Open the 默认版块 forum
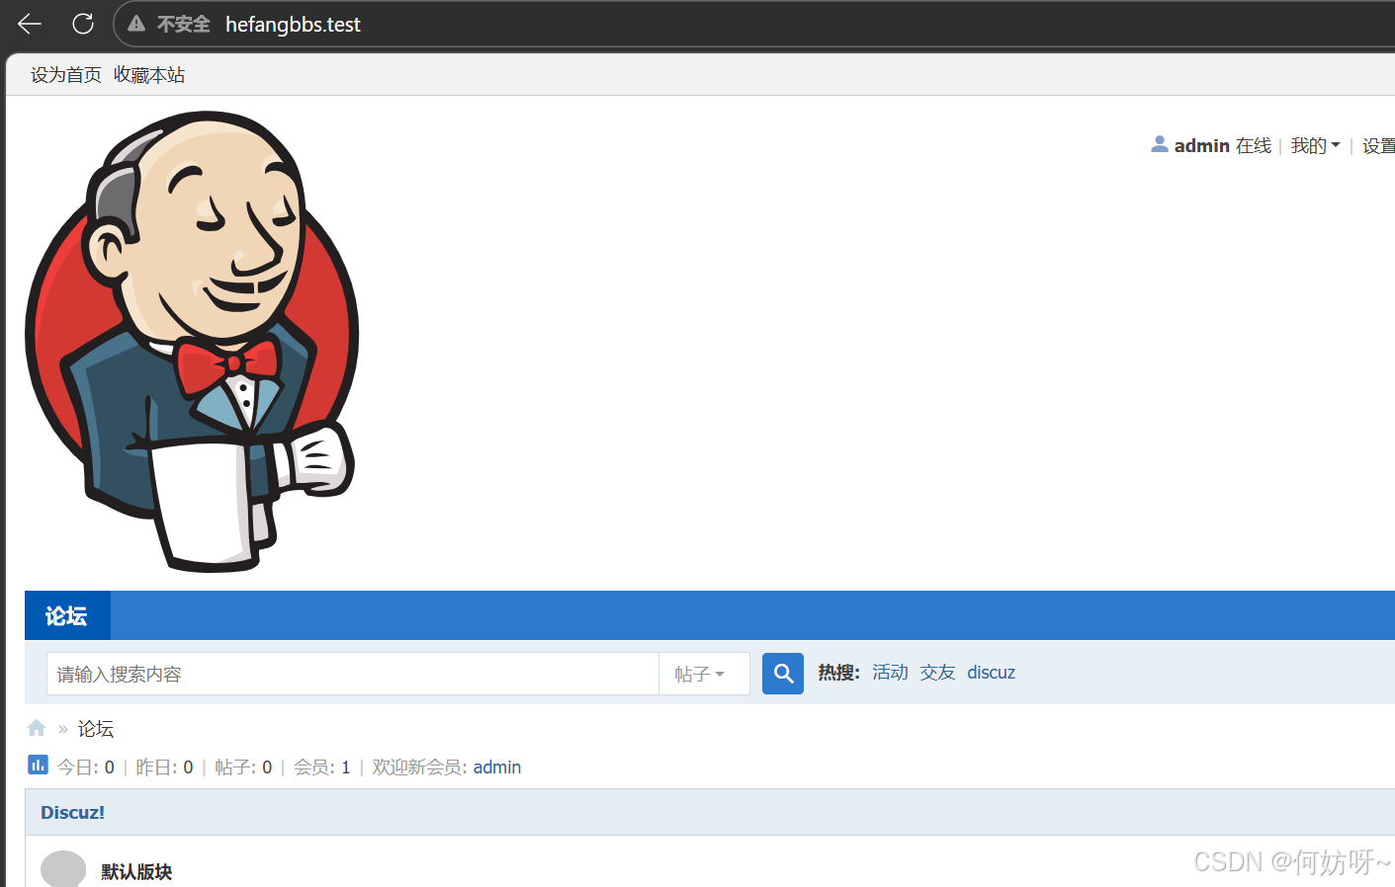The image size is (1395, 887). pyautogui.click(x=136, y=871)
